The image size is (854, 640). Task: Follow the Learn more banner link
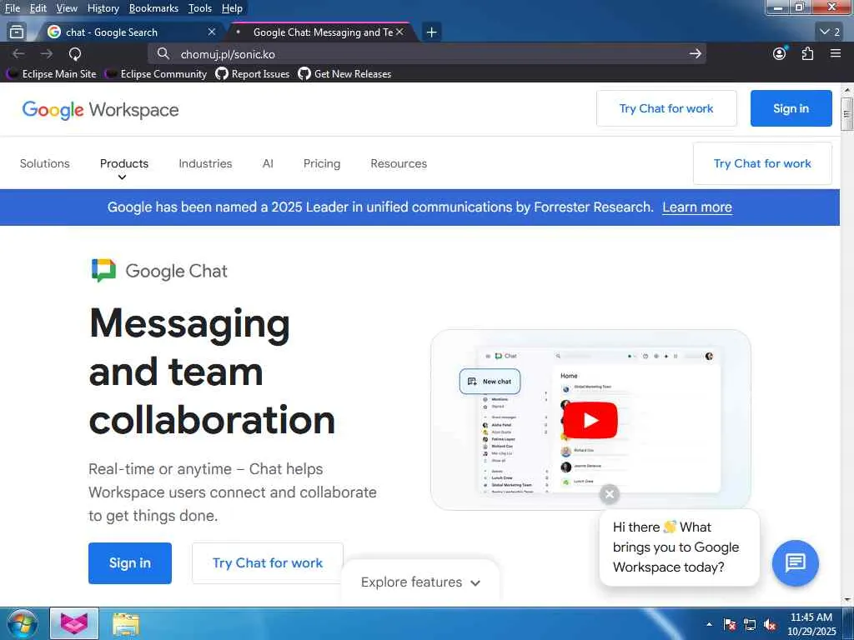[696, 207]
